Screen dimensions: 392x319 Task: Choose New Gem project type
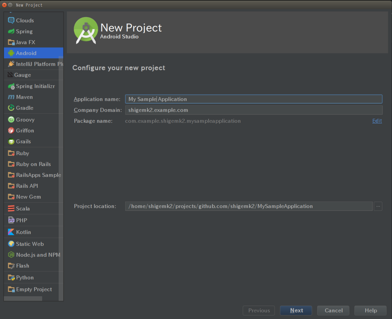(x=33, y=197)
